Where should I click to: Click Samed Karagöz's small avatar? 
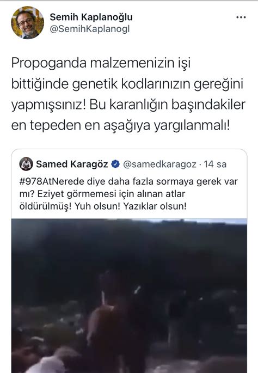[x=26, y=164]
